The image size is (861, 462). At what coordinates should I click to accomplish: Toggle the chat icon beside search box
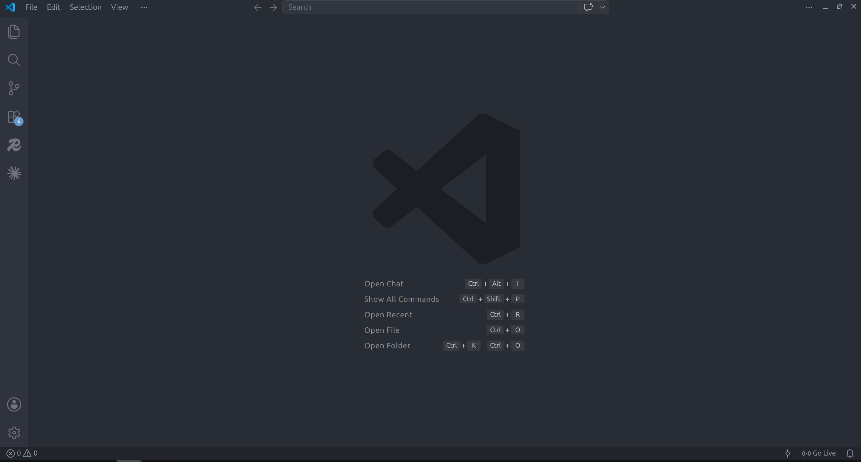click(588, 7)
